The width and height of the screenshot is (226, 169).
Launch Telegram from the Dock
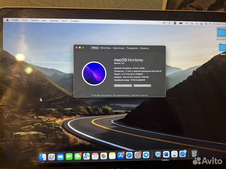146,155
